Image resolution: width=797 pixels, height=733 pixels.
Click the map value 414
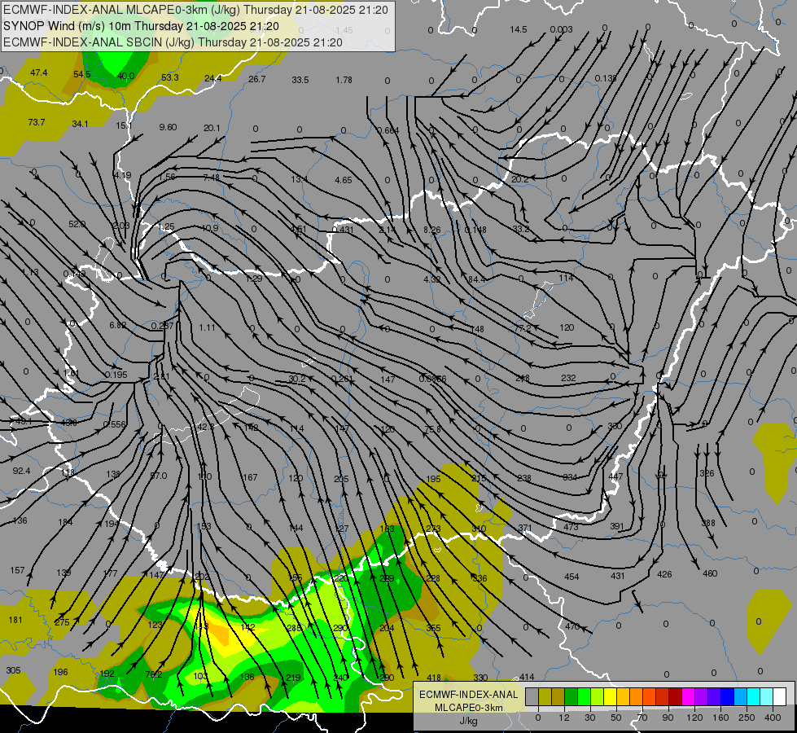coord(527,677)
